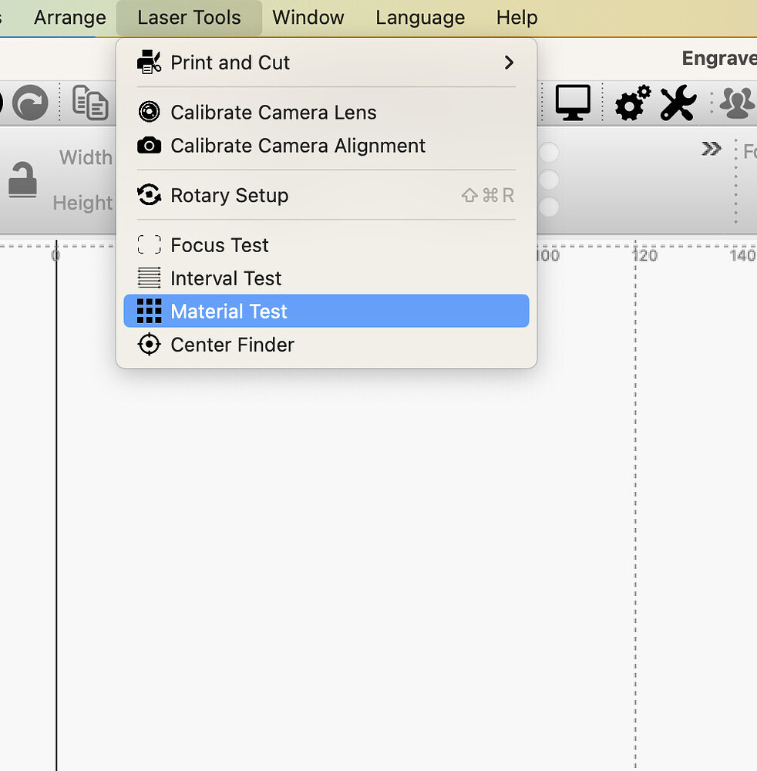Image resolution: width=757 pixels, height=771 pixels.
Task: Click the Material Test grid icon
Action: [148, 311]
